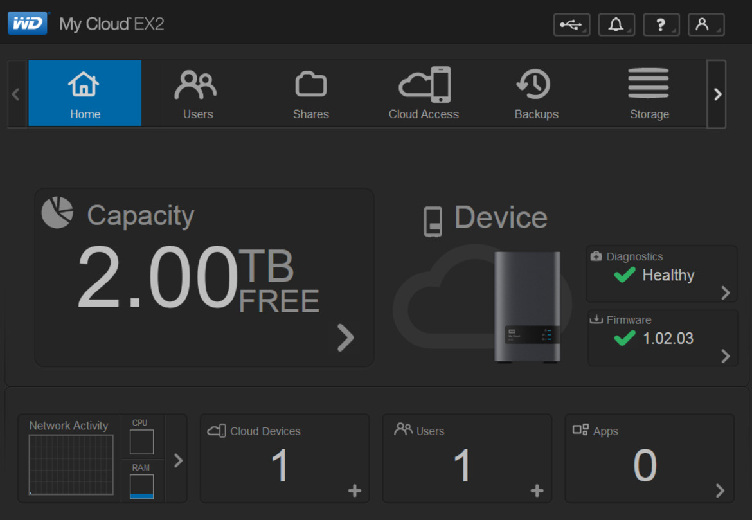Click the Network Activity label

[x=69, y=426]
